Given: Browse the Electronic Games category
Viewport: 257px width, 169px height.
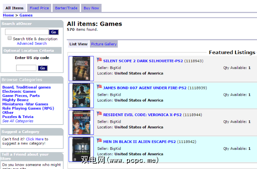Looking at the screenshot, I should pyautogui.click(x=19, y=91).
